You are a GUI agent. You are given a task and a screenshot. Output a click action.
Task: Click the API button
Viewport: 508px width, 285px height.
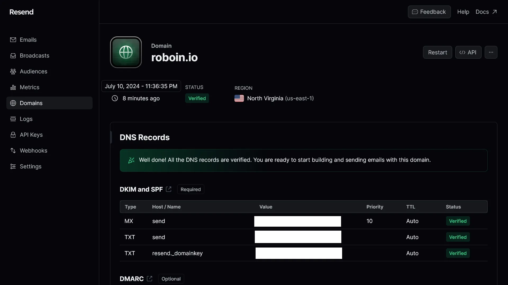pos(468,52)
